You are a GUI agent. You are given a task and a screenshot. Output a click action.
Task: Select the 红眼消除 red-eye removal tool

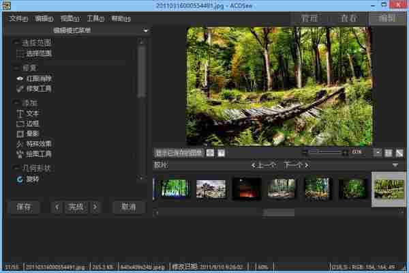pos(37,79)
